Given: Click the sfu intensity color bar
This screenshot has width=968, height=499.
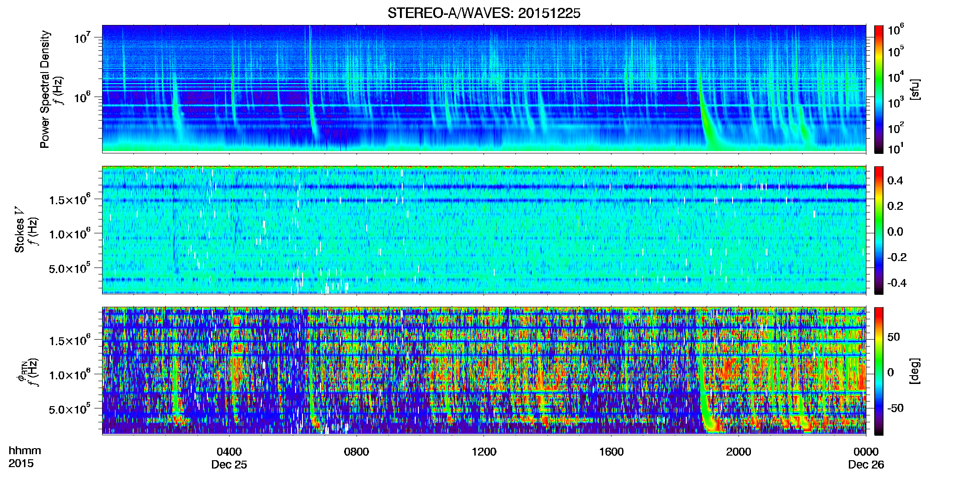Looking at the screenshot, I should pyautogui.click(x=879, y=89).
